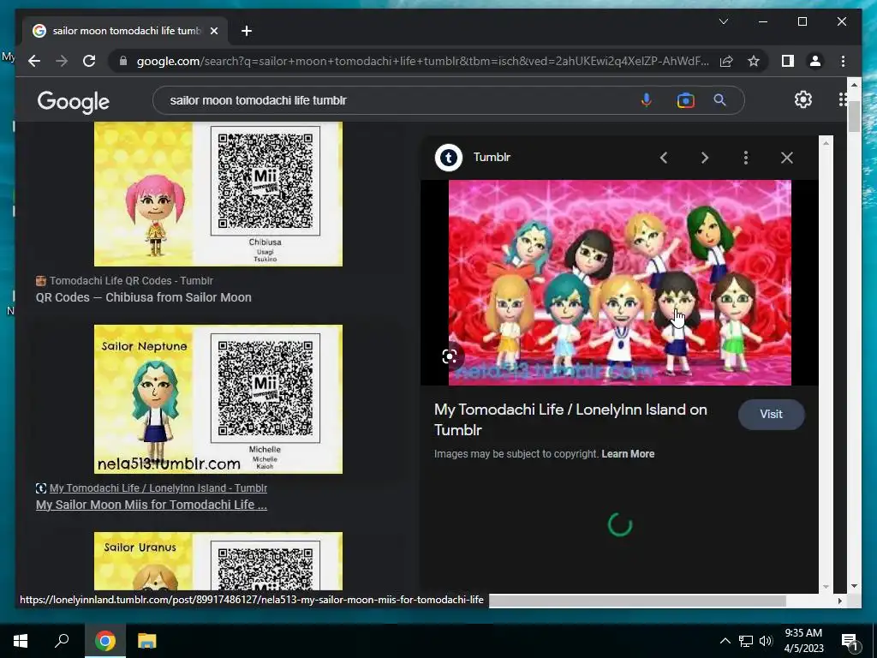Click the Visit button
The image size is (877, 658).
coord(772,415)
